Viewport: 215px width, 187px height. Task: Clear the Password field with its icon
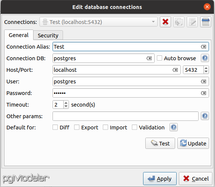[x=203, y=93]
